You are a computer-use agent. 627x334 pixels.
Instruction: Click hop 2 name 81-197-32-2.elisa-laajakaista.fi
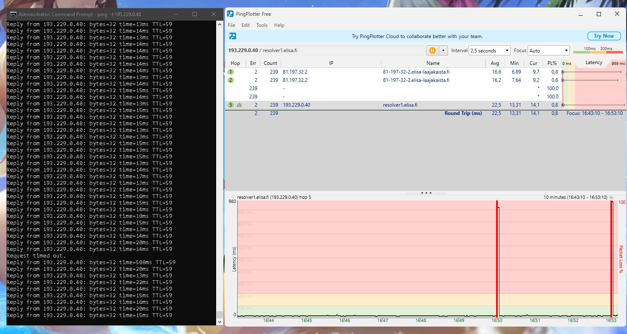(416, 80)
